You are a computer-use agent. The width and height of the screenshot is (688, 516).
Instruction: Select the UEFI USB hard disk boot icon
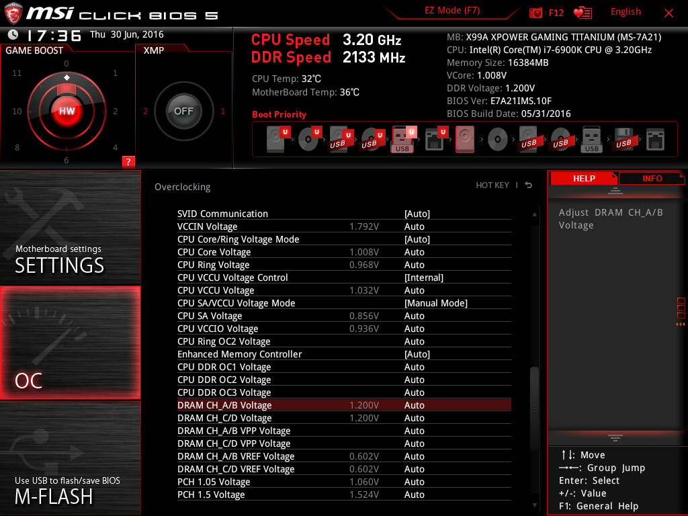[341, 139]
